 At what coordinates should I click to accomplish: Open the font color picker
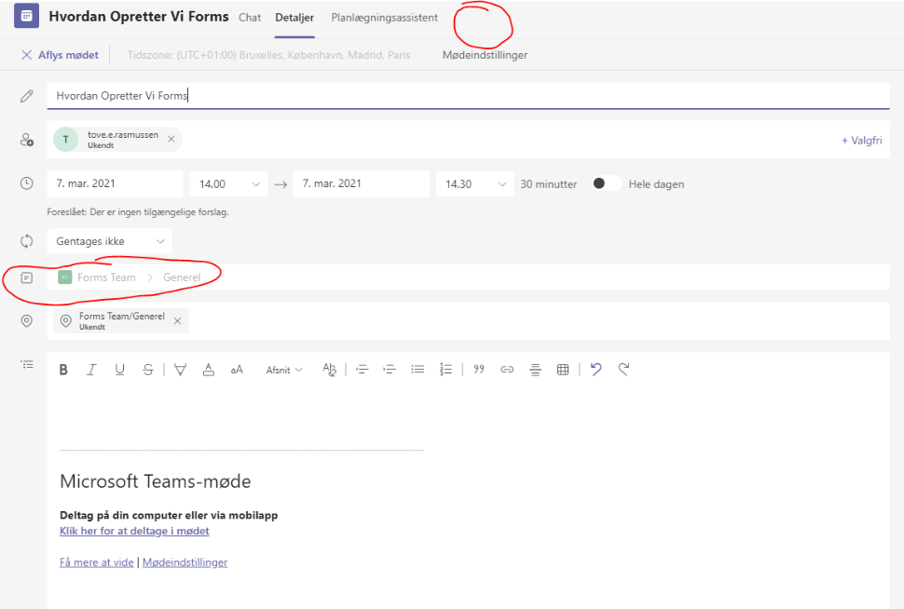pos(208,370)
